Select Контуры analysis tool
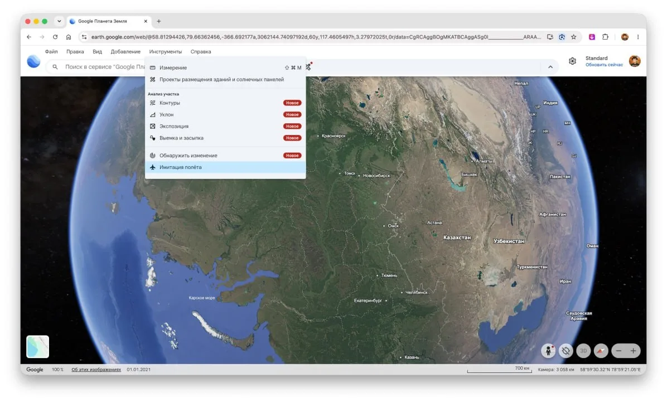The height and width of the screenshot is (402, 667). [225, 103]
